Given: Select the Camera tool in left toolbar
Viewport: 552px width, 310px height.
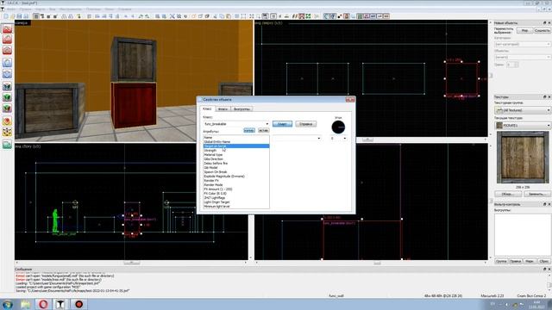Looking at the screenshot, I should coord(7,50).
